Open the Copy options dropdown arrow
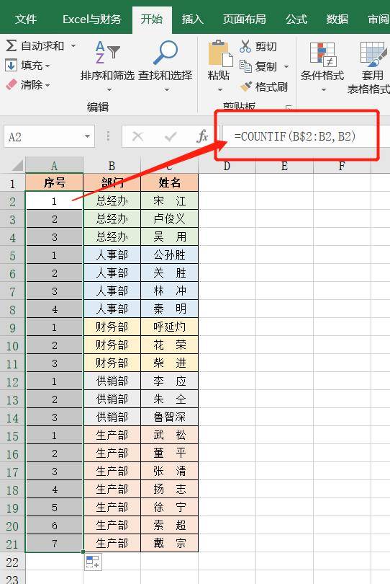390x584 pixels. (x=286, y=66)
